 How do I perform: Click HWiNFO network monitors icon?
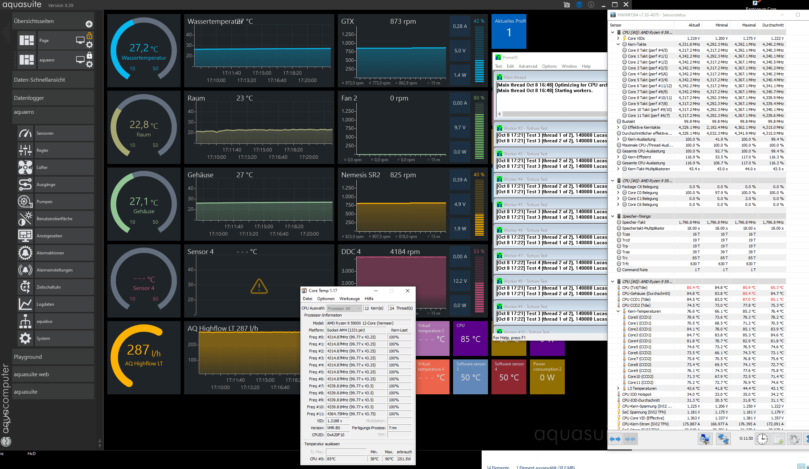pyautogui.click(x=723, y=439)
